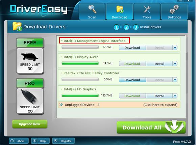This screenshot has height=145, width=196.
Task: Expand the Unplugged Devices section
Action: tap(119, 105)
